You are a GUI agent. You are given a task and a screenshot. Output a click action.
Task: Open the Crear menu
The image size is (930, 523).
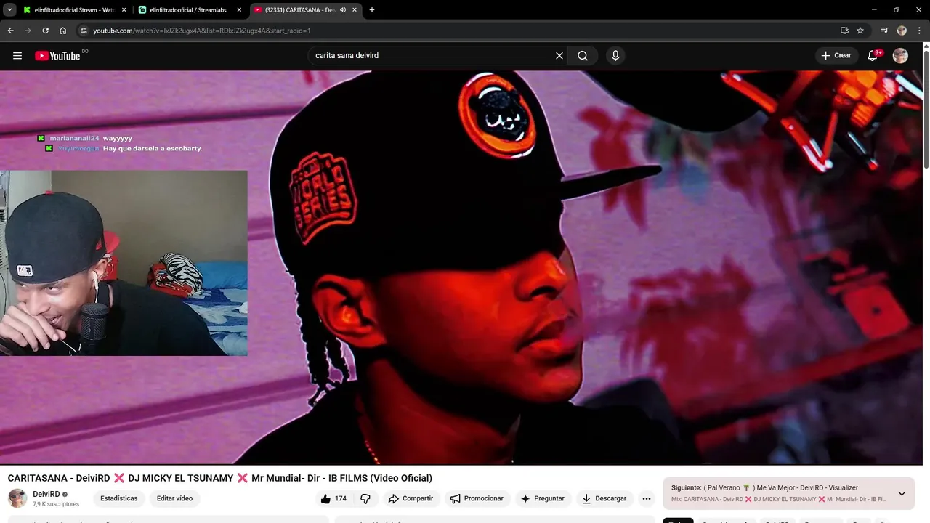point(836,56)
